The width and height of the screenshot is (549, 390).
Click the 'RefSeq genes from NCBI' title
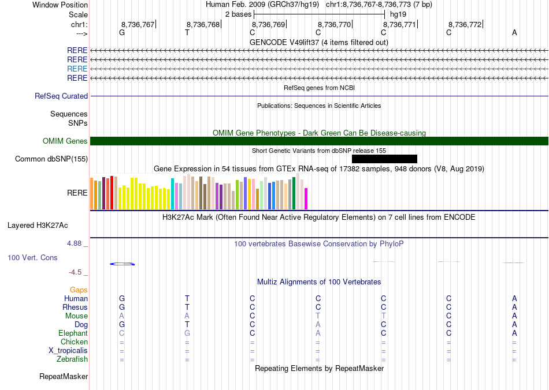[x=320, y=88]
